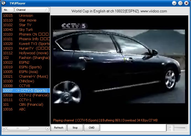Sort by the No. column header
Image resolution: width=191 pixels, height=136 pixels.
pyautogui.click(x=8, y=10)
